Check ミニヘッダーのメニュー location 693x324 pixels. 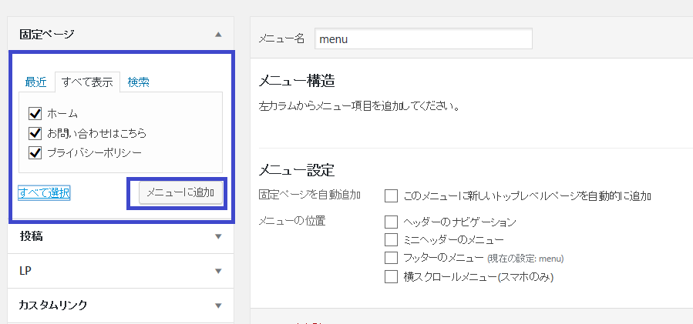(x=391, y=239)
